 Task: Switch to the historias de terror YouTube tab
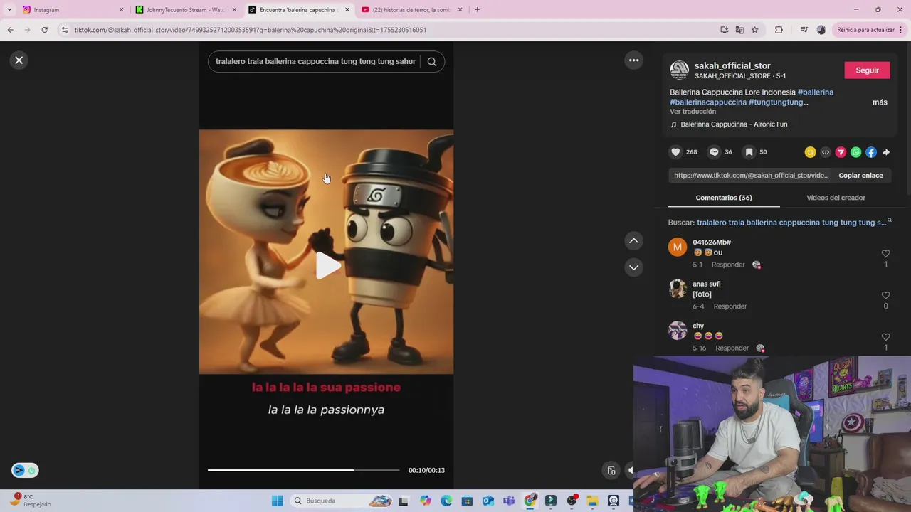pyautogui.click(x=411, y=10)
